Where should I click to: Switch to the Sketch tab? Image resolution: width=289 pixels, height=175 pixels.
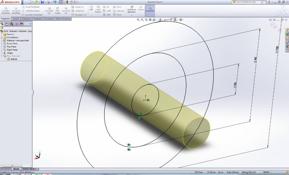point(16,19)
